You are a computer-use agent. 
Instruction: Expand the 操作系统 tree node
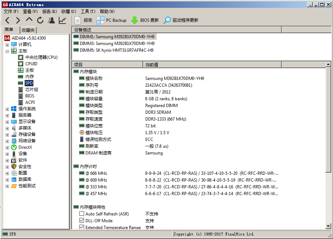click(7, 109)
